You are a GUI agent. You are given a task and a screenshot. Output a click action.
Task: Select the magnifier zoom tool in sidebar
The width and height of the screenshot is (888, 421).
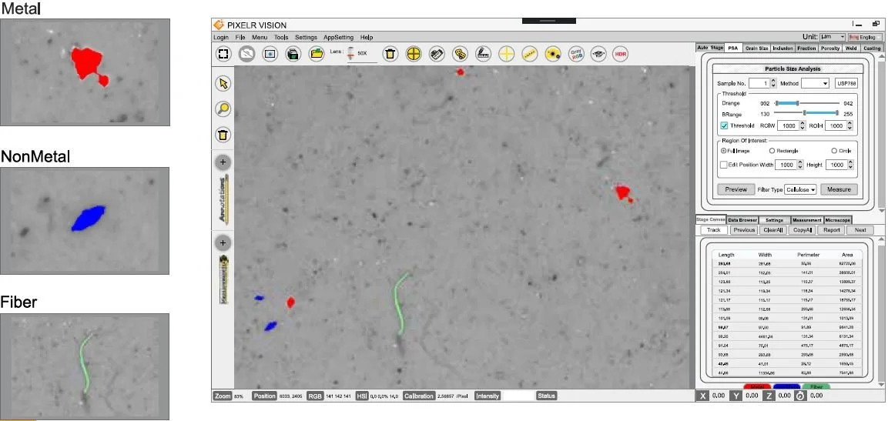(x=223, y=109)
